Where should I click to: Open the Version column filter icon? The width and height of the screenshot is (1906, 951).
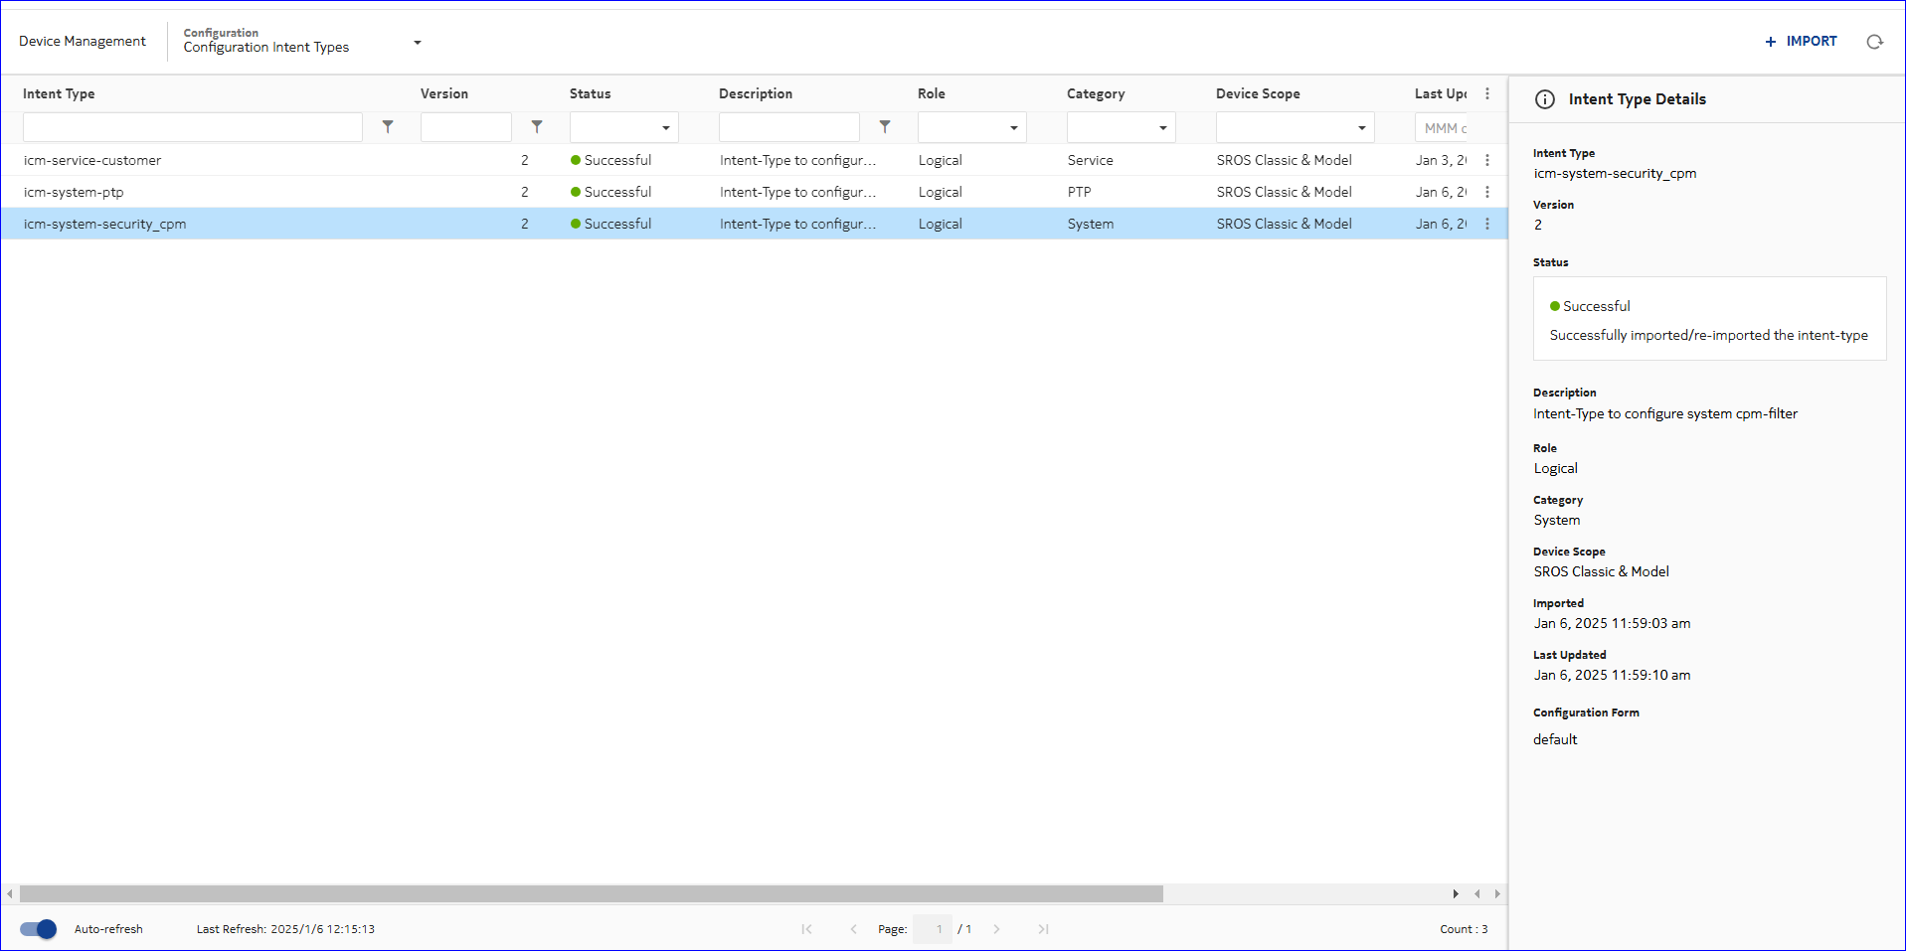[537, 127]
